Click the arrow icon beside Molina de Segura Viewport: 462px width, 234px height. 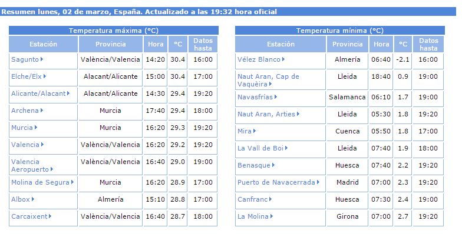72,182
